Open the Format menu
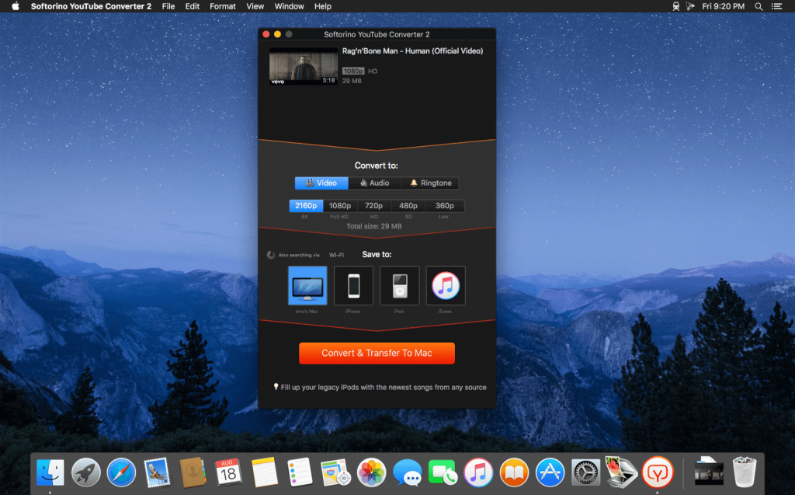This screenshot has height=495, width=795. coord(222,6)
